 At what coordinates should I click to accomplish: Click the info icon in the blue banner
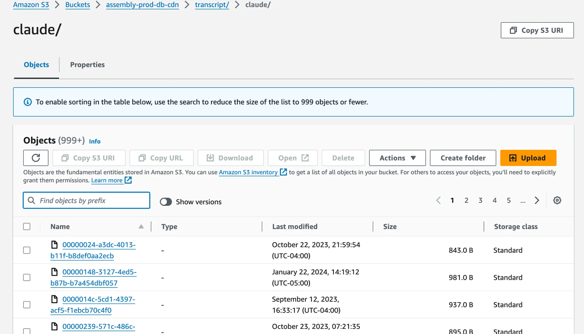28,102
